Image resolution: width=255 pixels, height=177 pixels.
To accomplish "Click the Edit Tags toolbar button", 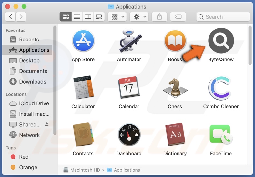I will [178, 17].
